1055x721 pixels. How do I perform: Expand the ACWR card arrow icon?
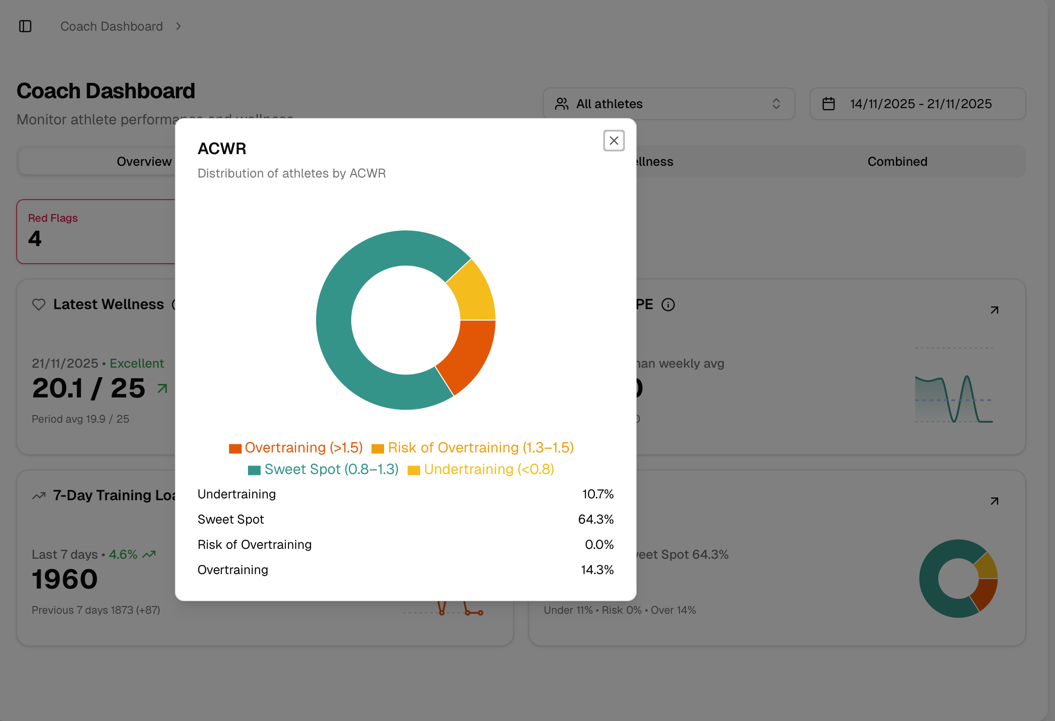coord(994,501)
